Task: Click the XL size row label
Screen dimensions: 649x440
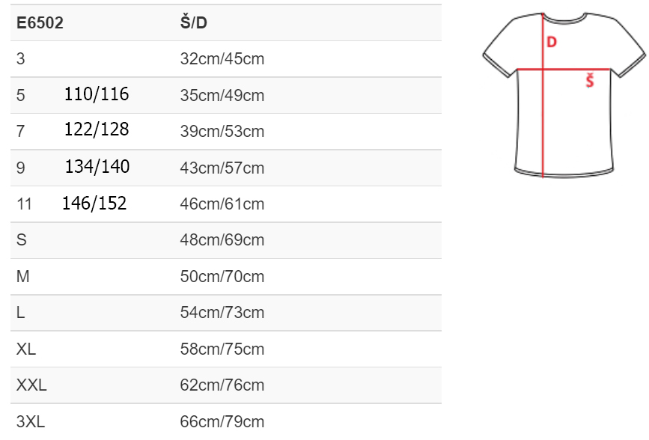Action: coord(25,349)
